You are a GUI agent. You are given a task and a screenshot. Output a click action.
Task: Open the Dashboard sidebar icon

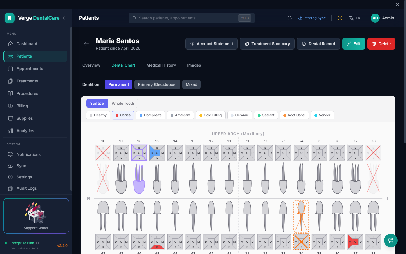pyautogui.click(x=10, y=44)
